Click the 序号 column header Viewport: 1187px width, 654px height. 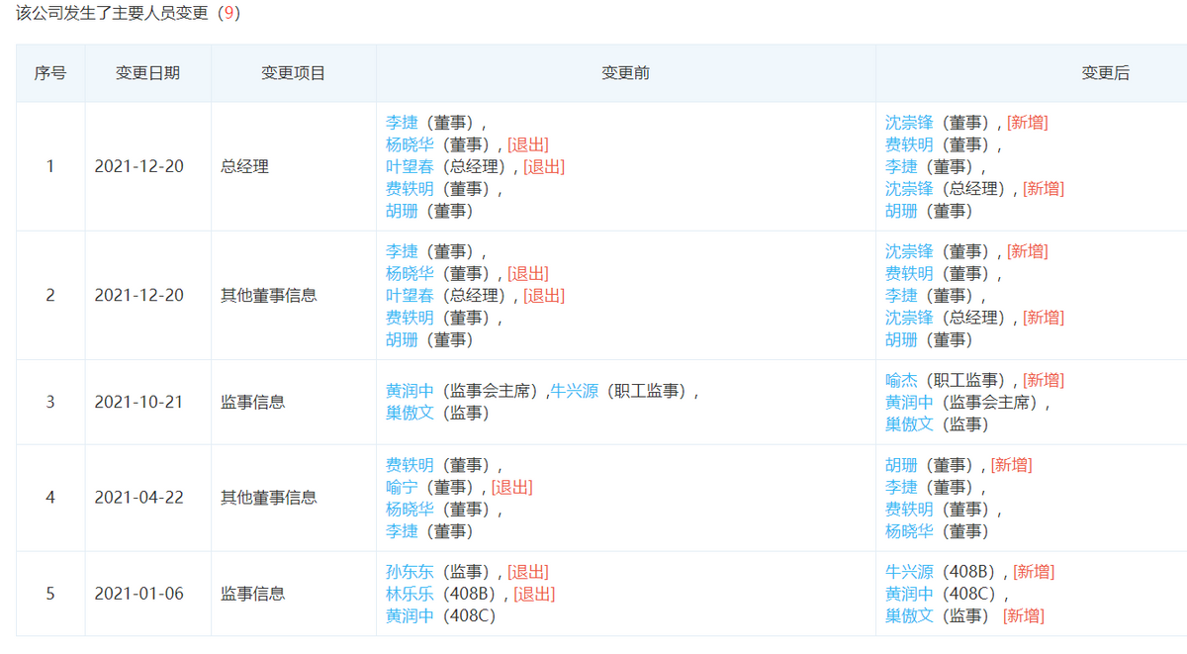(x=50, y=73)
